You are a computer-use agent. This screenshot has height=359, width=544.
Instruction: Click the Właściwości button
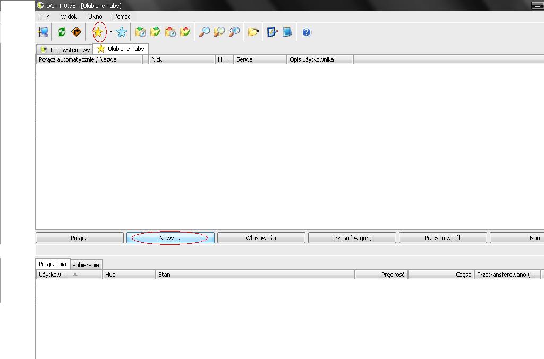click(x=261, y=238)
